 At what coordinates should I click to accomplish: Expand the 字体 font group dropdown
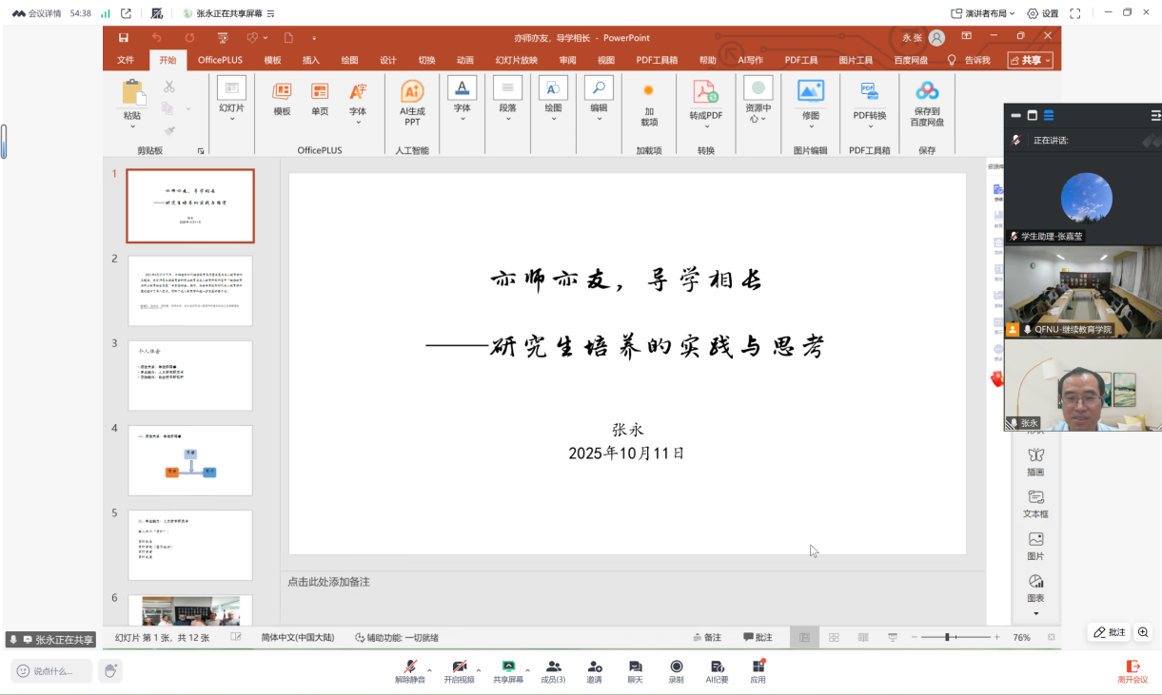pyautogui.click(x=462, y=119)
